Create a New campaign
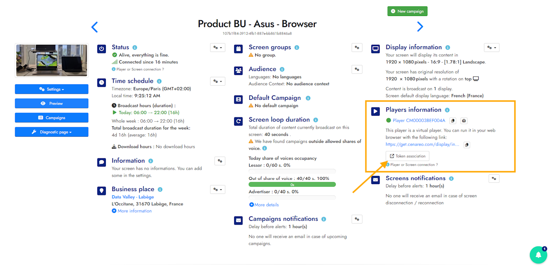551x268 pixels. coord(407,11)
